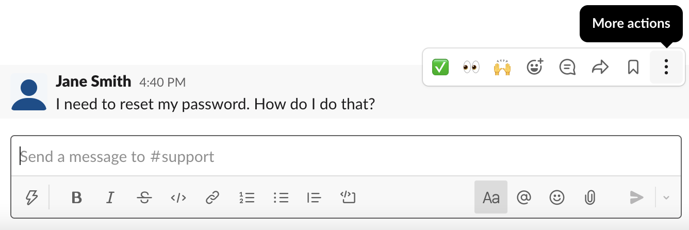Screen dimensions: 689x230
Task: Start an ordered numbered list
Action: coord(247,197)
